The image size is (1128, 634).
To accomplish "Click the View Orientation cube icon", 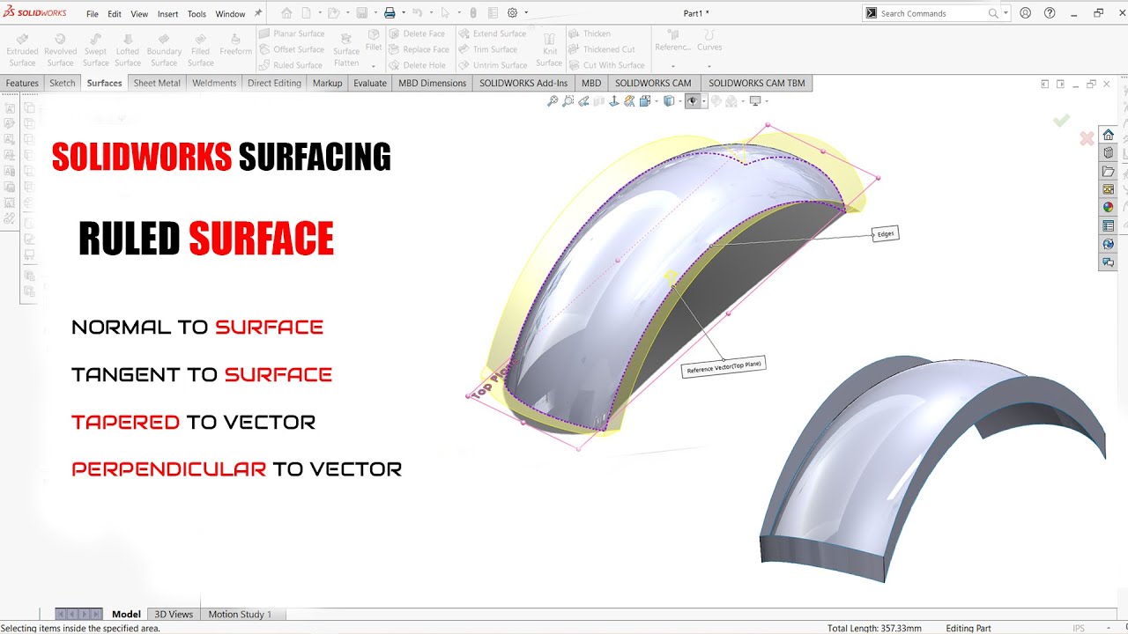I will pos(645,101).
